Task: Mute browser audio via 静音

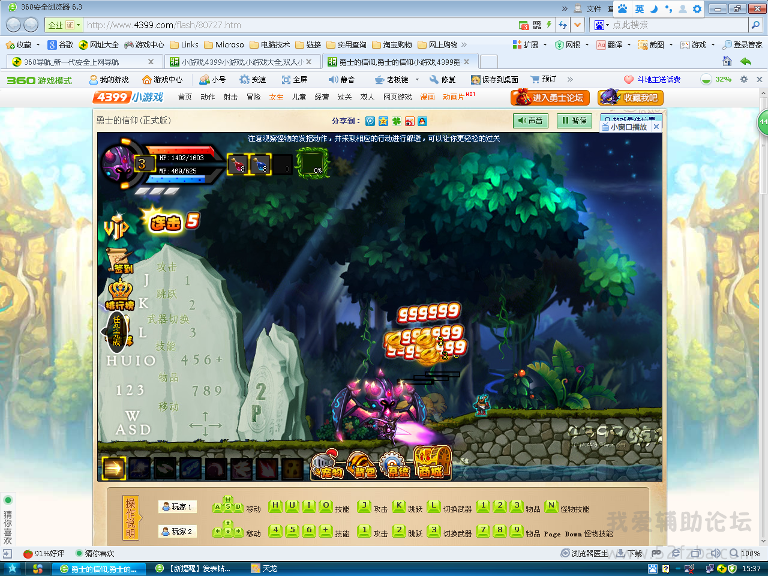Action: 341,79
